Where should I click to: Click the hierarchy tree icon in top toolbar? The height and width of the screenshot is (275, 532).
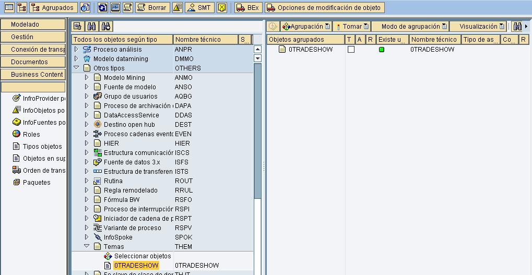point(21,8)
